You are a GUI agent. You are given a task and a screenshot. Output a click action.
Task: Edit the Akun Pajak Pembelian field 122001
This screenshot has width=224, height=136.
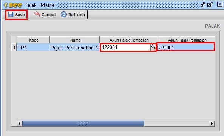click(125, 47)
